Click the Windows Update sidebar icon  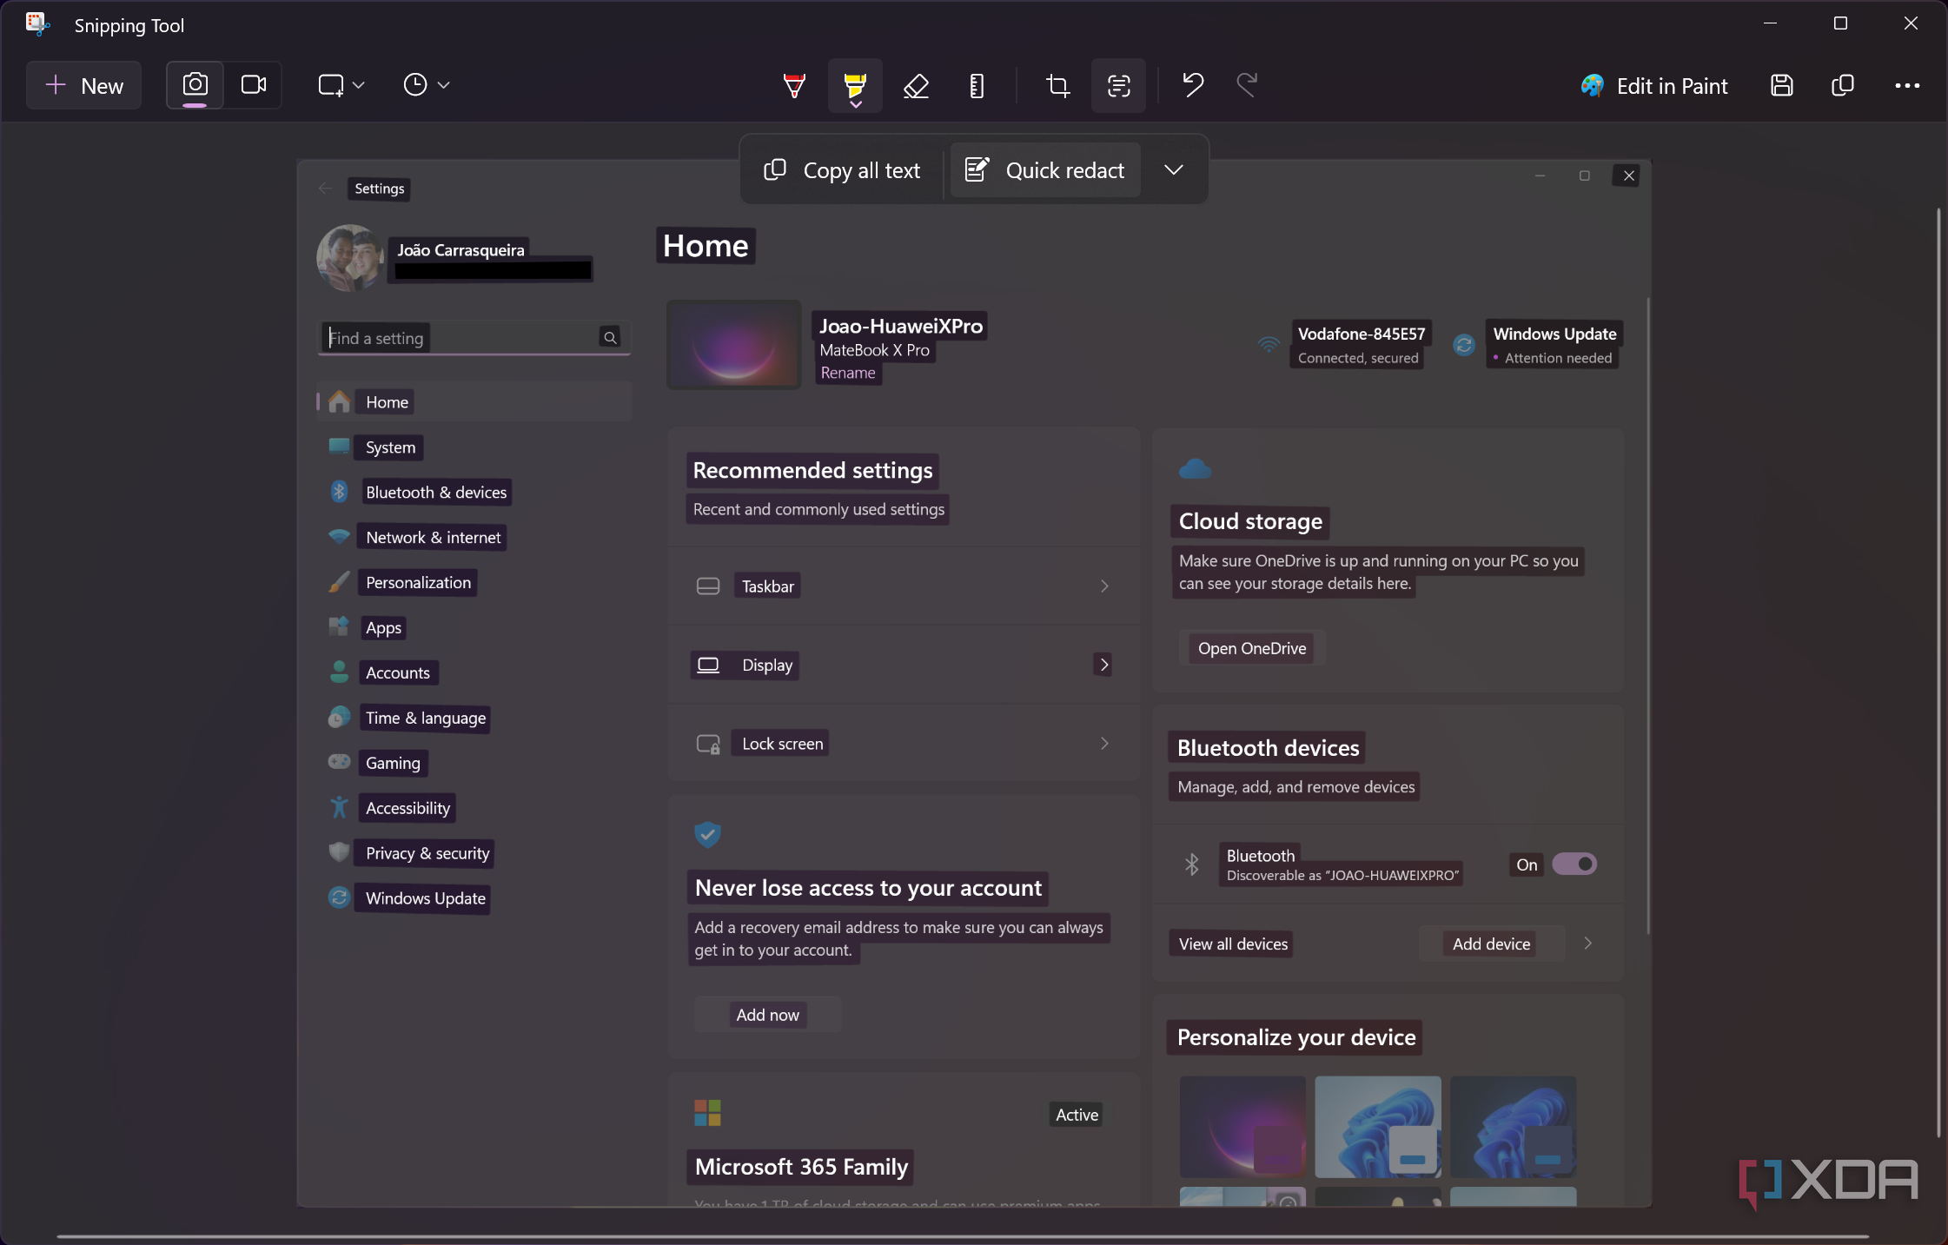coord(339,897)
